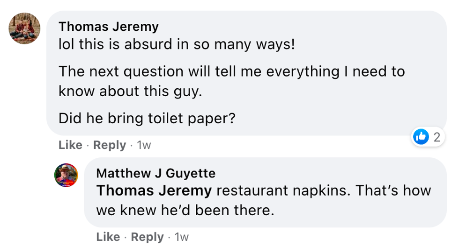Click the 1w timestamp under Thomas's comment
Image resolution: width=459 pixels, height=247 pixels.
coord(143,145)
